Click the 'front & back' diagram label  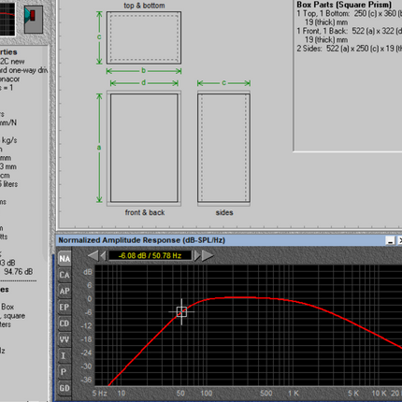(x=145, y=212)
